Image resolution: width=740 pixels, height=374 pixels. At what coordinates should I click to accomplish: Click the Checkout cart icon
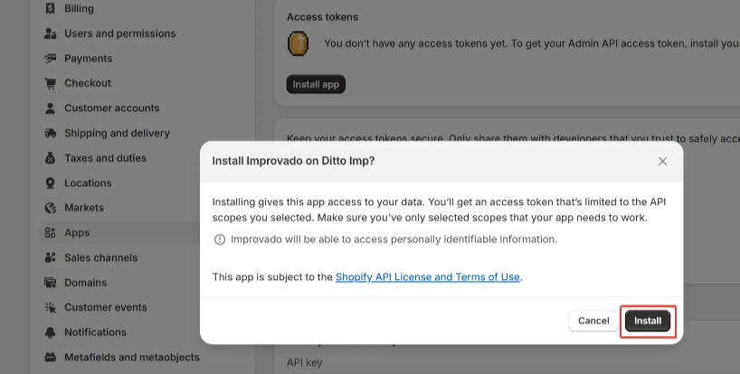click(50, 83)
